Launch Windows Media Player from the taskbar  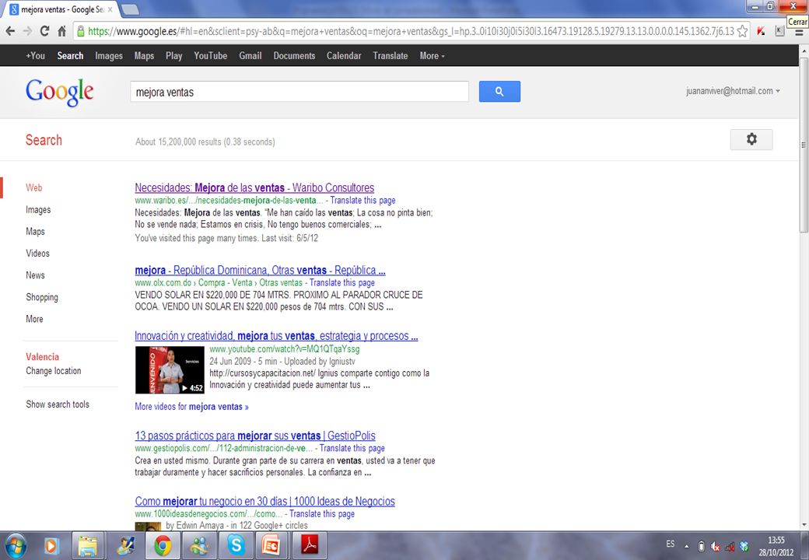tap(51, 545)
